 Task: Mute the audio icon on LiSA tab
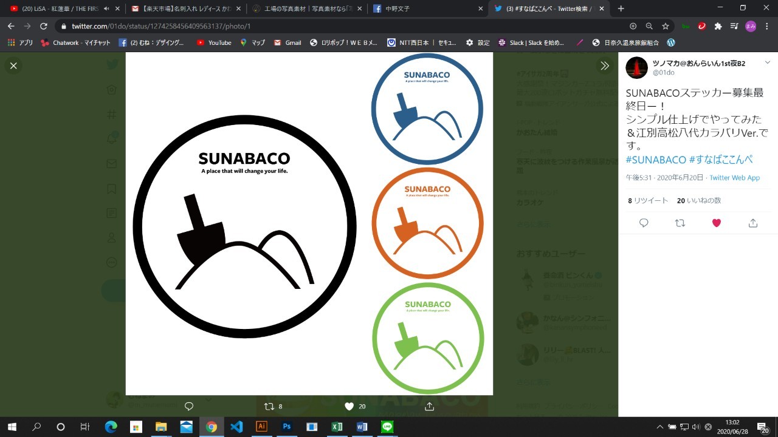[106, 8]
